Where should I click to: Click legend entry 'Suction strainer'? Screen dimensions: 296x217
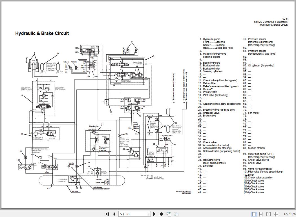(x=257, y=148)
